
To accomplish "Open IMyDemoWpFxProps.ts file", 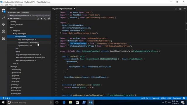I will pos(27,40).
